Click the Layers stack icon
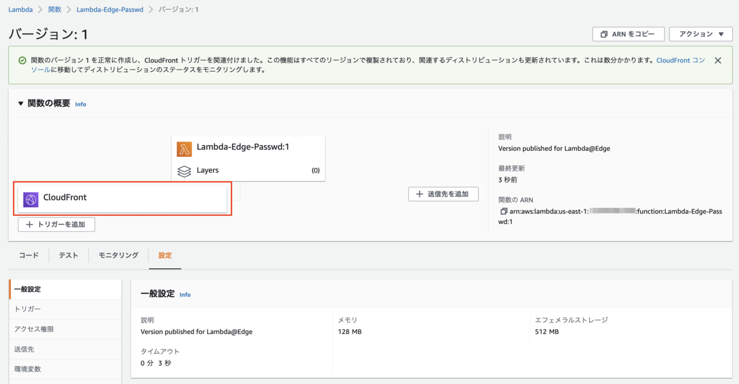The width and height of the screenshot is (739, 384). (x=184, y=170)
